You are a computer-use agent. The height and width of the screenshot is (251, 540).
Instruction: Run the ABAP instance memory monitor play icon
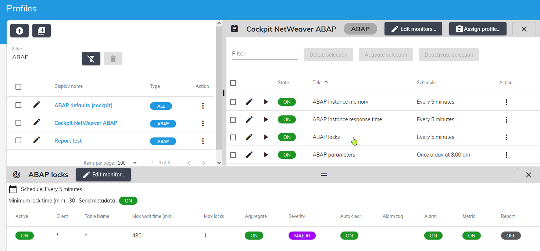(266, 102)
